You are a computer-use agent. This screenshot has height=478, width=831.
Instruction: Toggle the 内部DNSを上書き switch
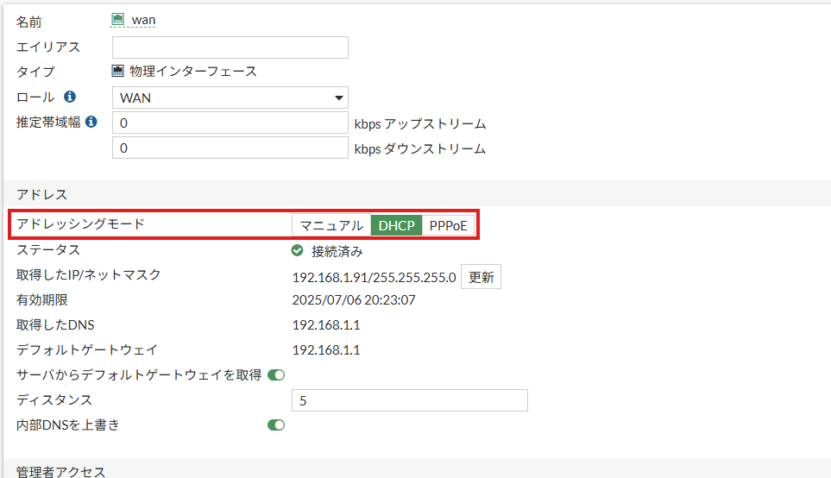pos(276,425)
